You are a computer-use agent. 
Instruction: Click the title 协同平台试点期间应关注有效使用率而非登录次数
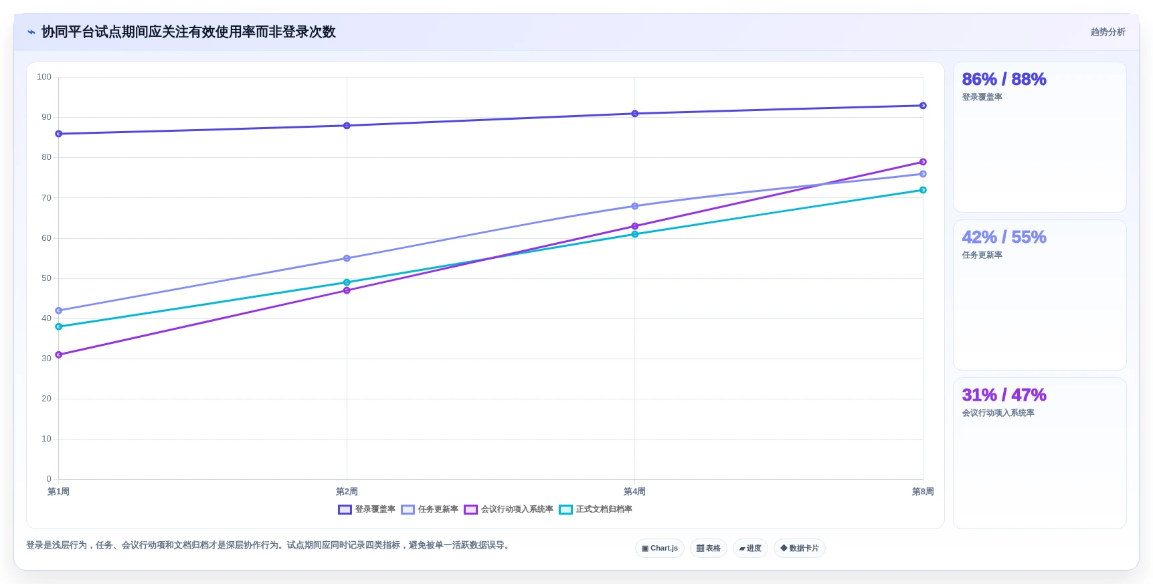click(189, 32)
